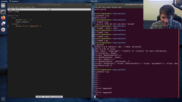Open Search menu in right terminal window

(x=108, y=7)
